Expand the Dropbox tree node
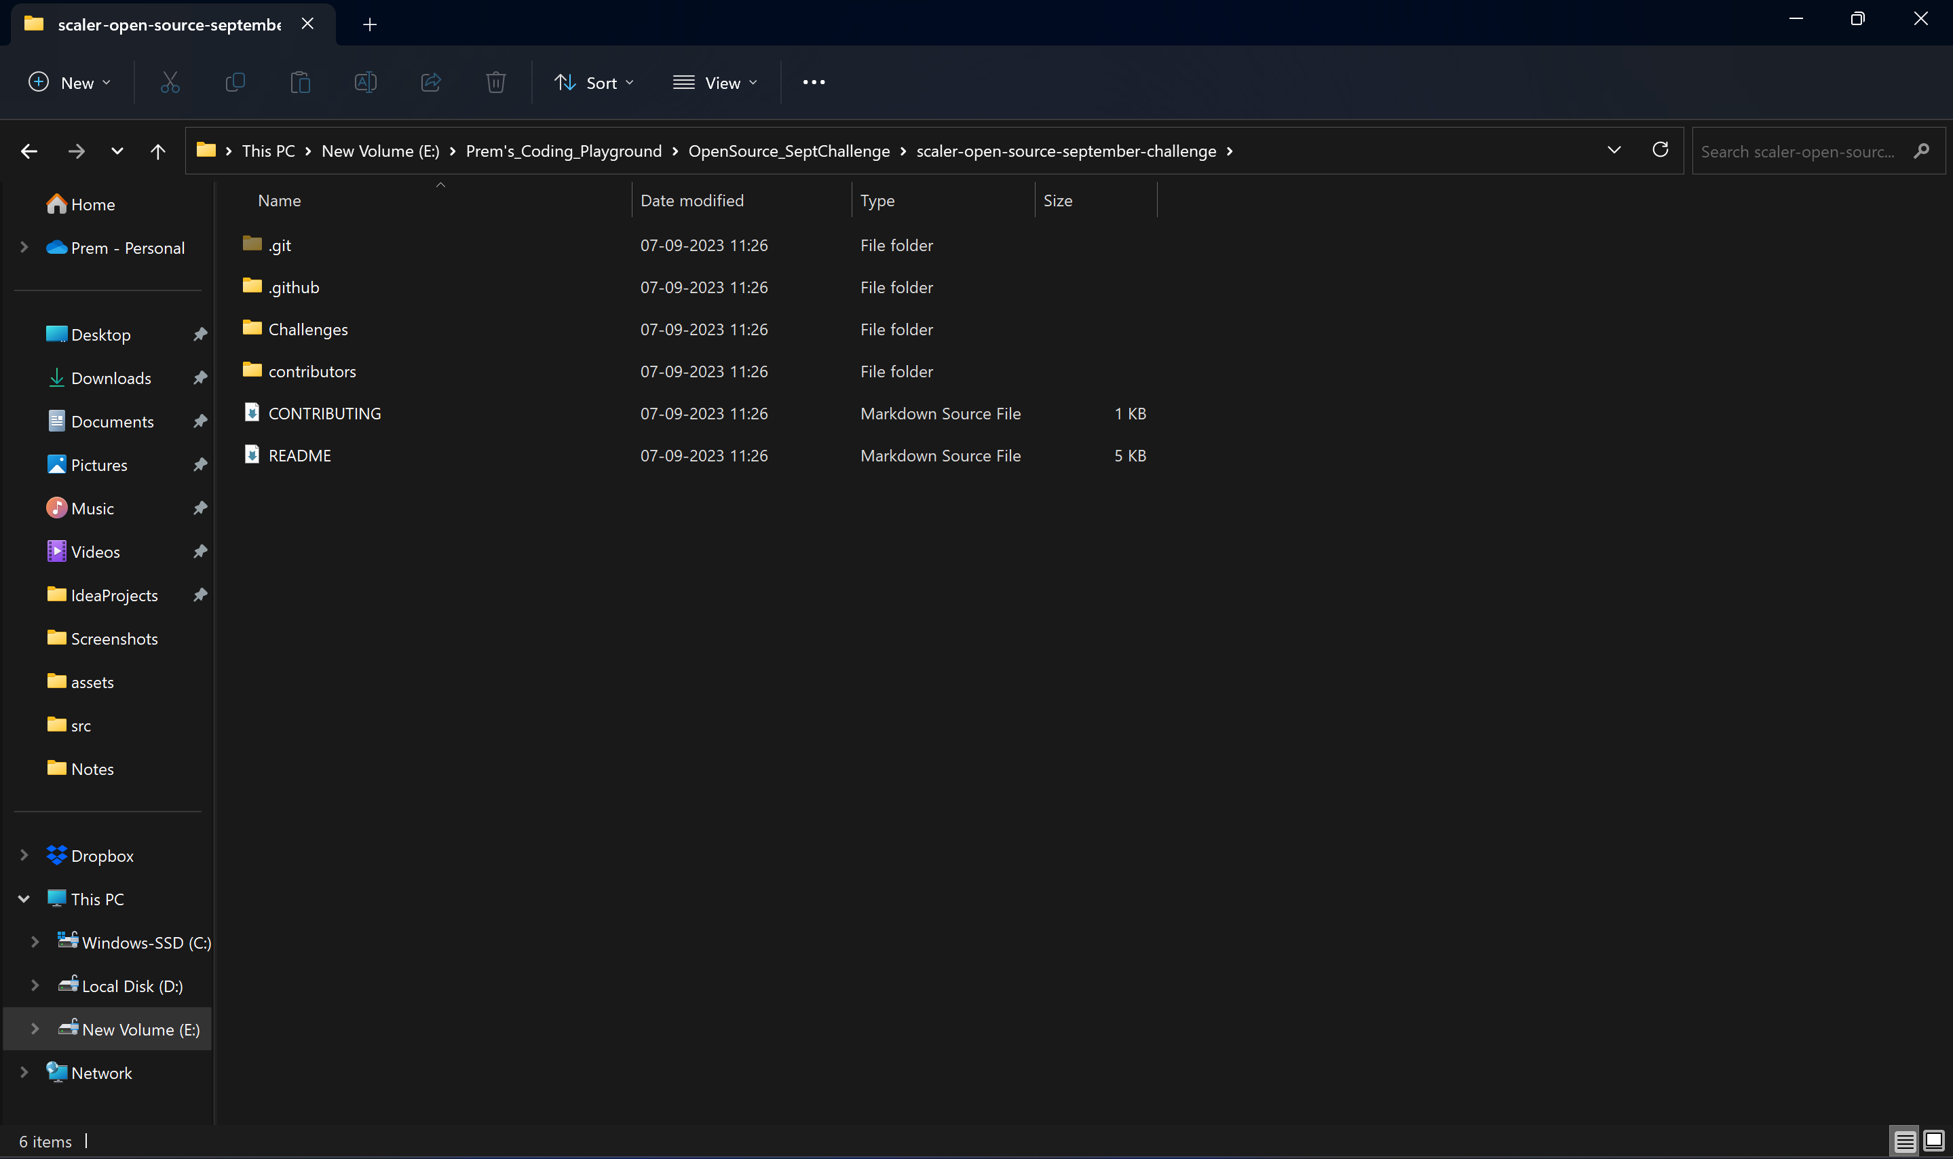 pyautogui.click(x=24, y=856)
